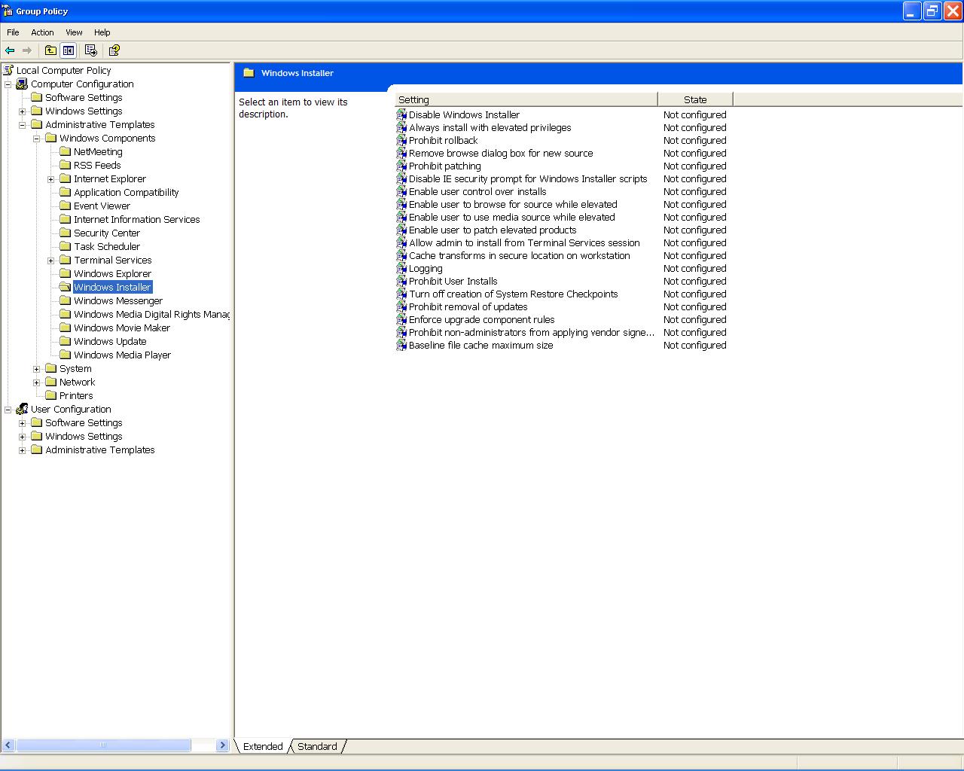
Task: Collapse Administrative Templates under Computer Configuration
Action: pos(23,125)
